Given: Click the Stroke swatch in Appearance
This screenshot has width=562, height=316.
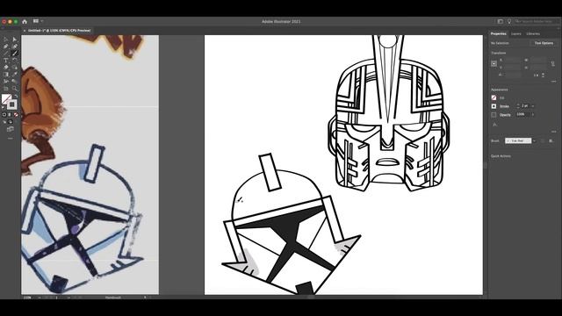Looking at the screenshot, I should click(494, 106).
